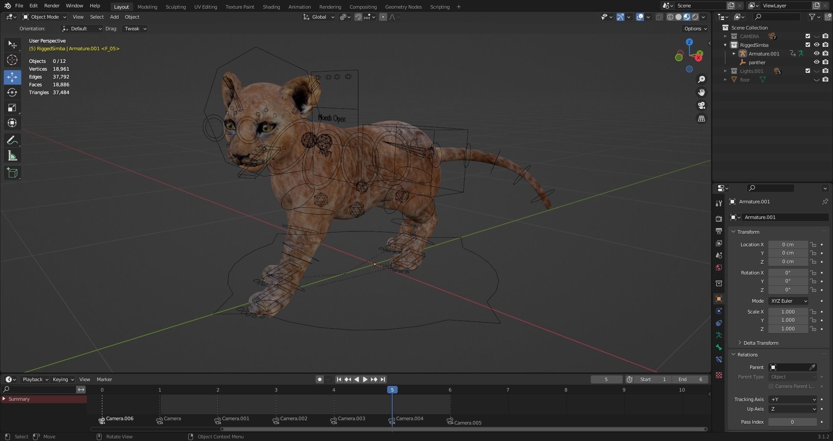This screenshot has width=833, height=441.
Task: Click the pan hand viewport icon
Action: point(701,92)
